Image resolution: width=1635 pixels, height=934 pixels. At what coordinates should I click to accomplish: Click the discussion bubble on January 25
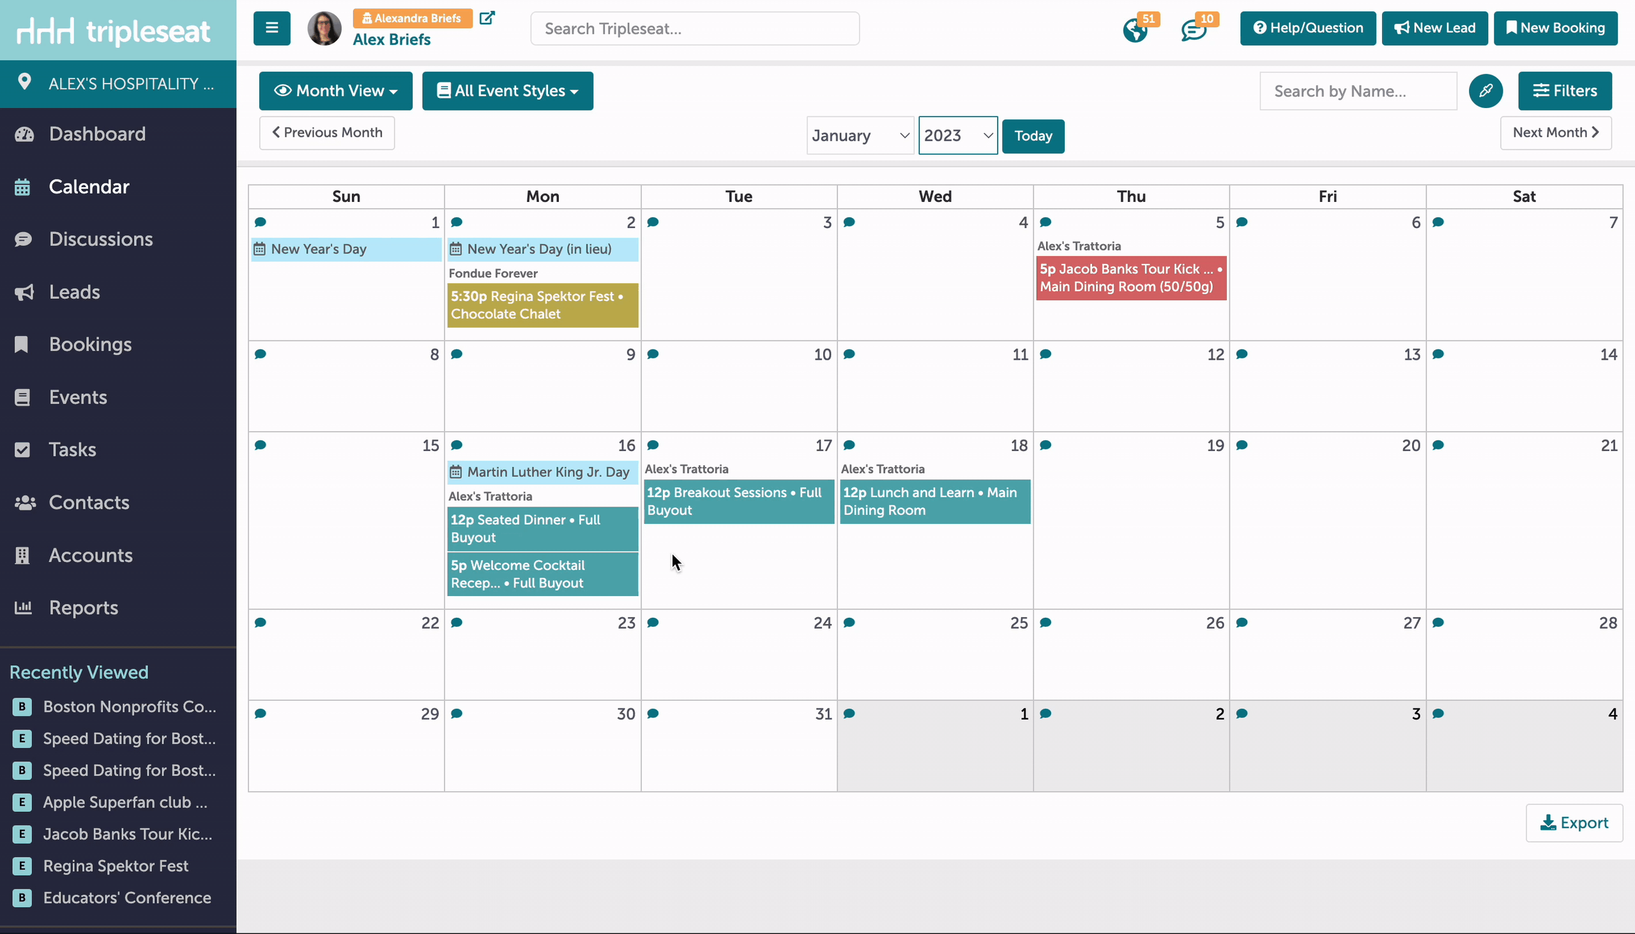point(849,622)
